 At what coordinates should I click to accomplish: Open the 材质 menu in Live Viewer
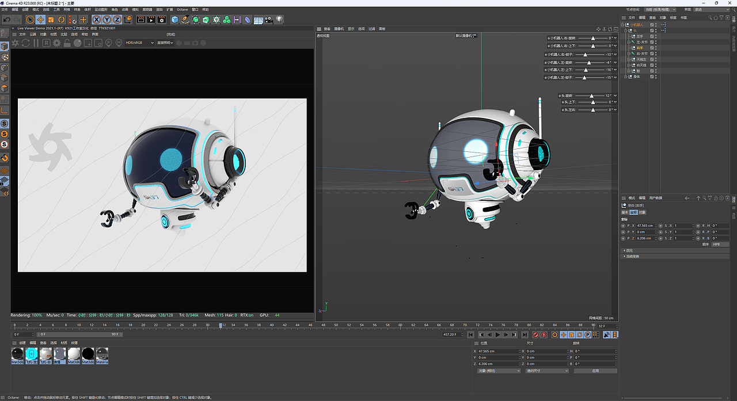tap(54, 35)
